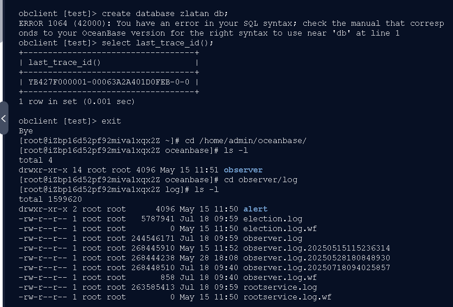
Task: Expand the collapsed side panel chevron
Action: pos(4,118)
